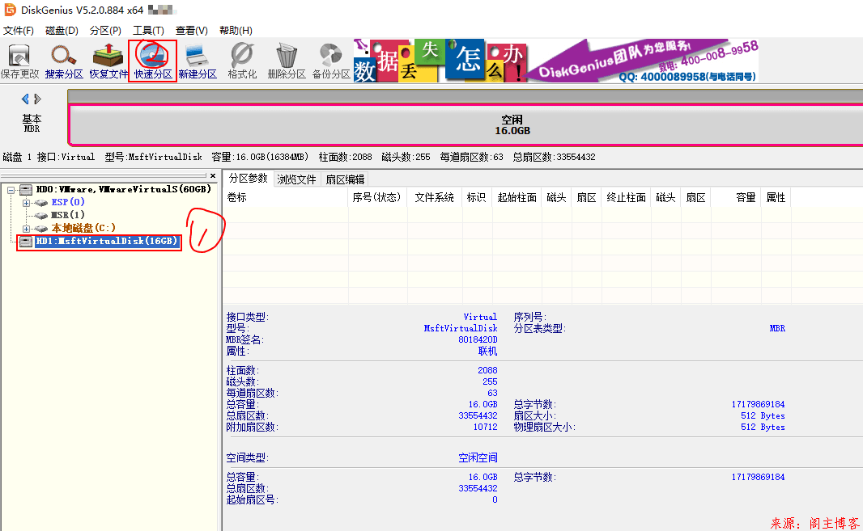Open the 帮助(H) menu
This screenshot has width=863, height=531.
click(236, 30)
